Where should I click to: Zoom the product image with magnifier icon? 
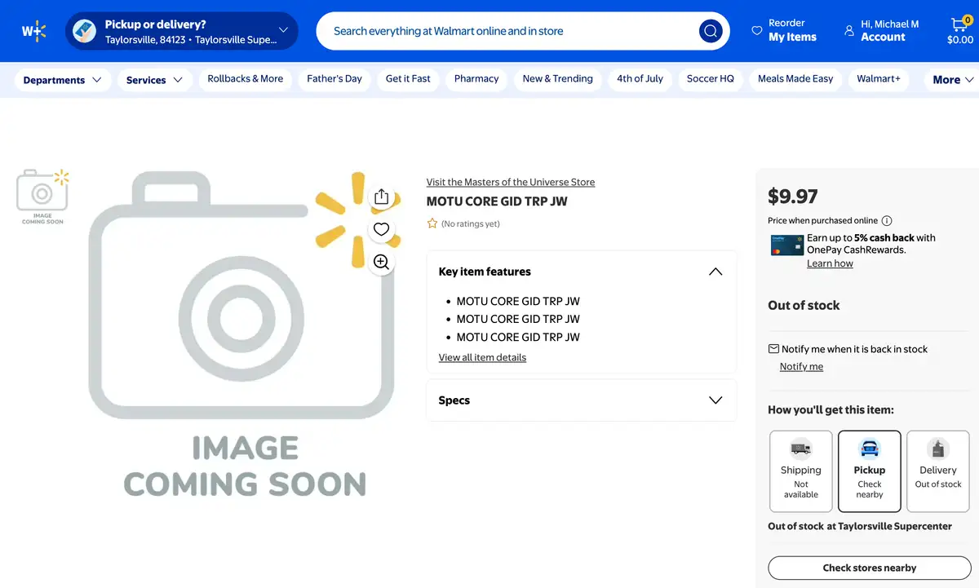click(x=381, y=262)
